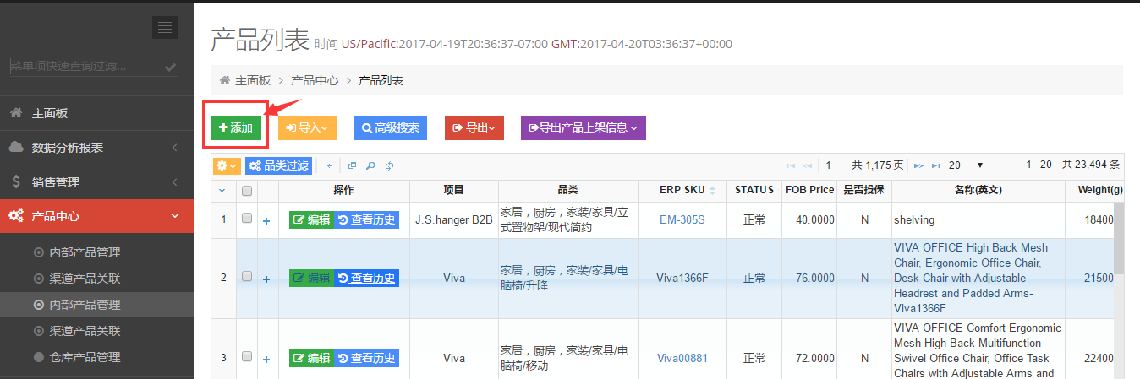Click the 40.0000 FOB price cell

tap(809, 219)
